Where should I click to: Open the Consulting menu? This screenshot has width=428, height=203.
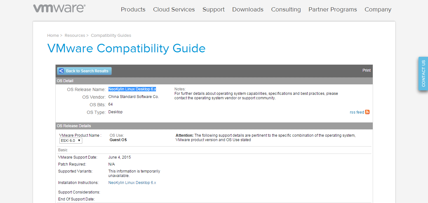click(x=286, y=10)
